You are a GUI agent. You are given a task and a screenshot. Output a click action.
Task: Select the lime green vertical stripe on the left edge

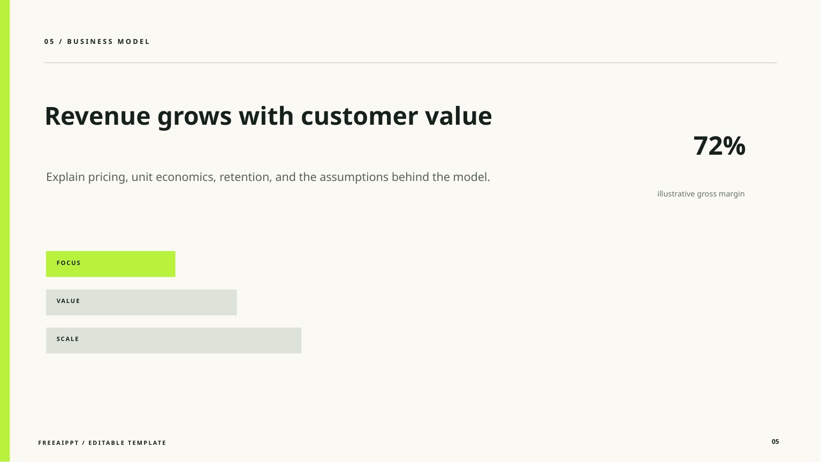(5, 231)
